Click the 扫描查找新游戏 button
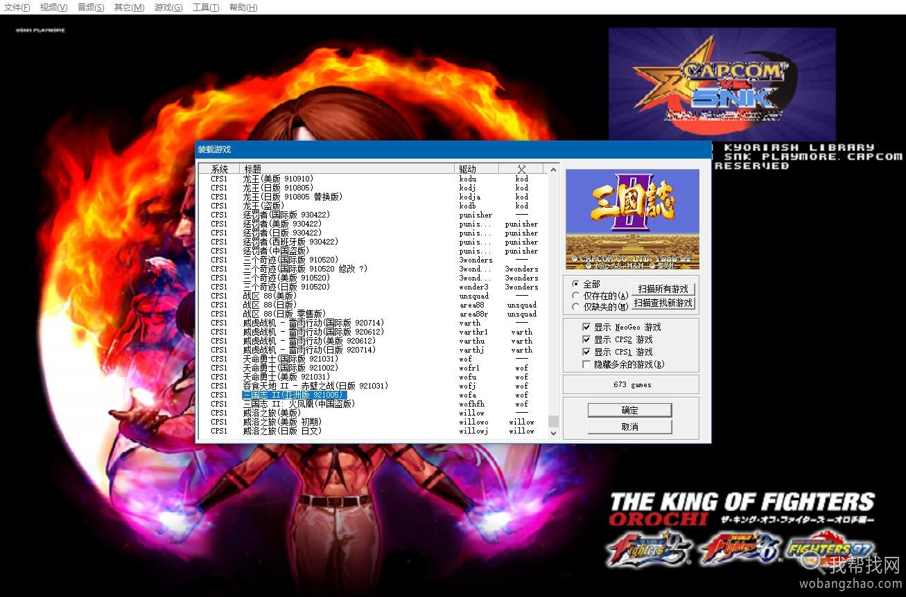This screenshot has height=597, width=906. pyautogui.click(x=663, y=303)
